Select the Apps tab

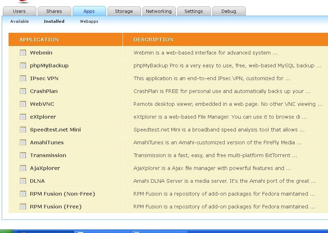(89, 11)
